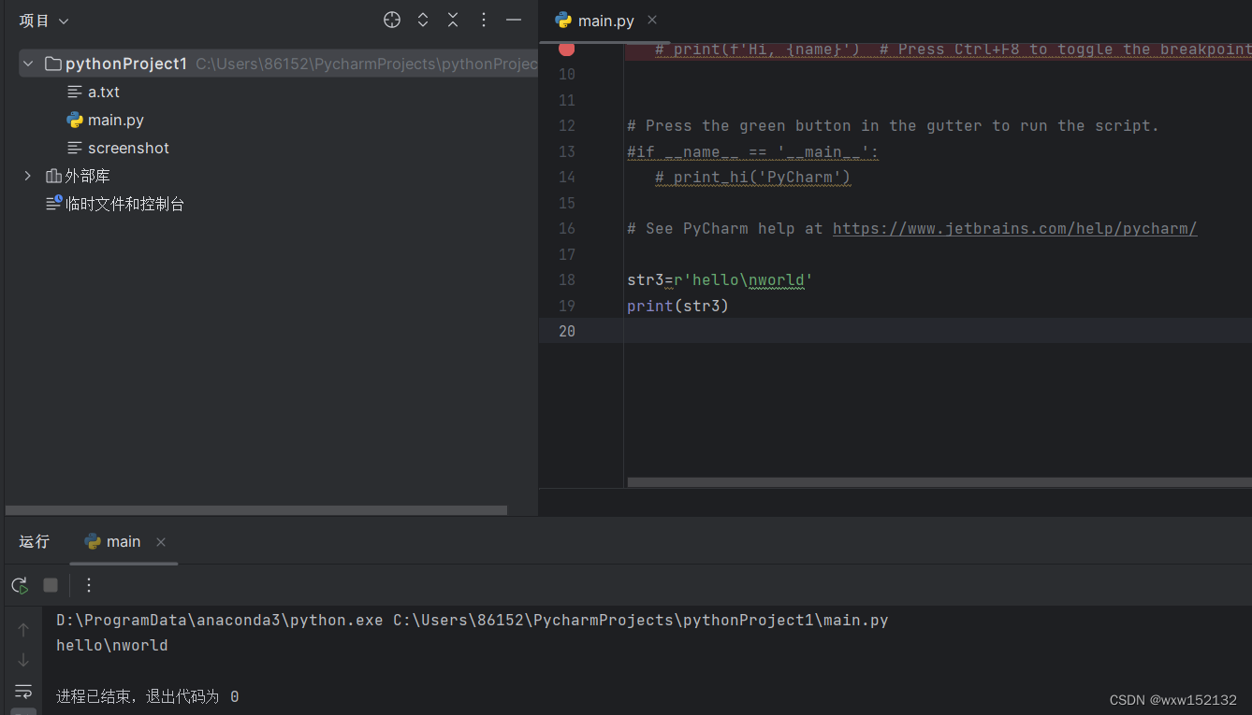Click the commented print_hi('PyCharm') line
Image resolution: width=1252 pixels, height=715 pixels.
[x=752, y=177]
